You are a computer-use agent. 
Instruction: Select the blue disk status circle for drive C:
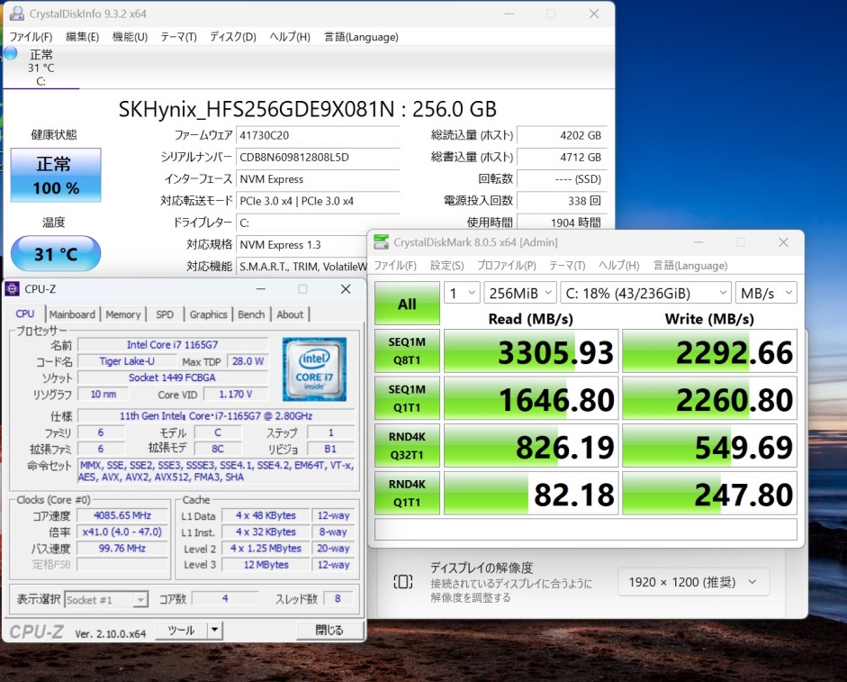(11, 53)
